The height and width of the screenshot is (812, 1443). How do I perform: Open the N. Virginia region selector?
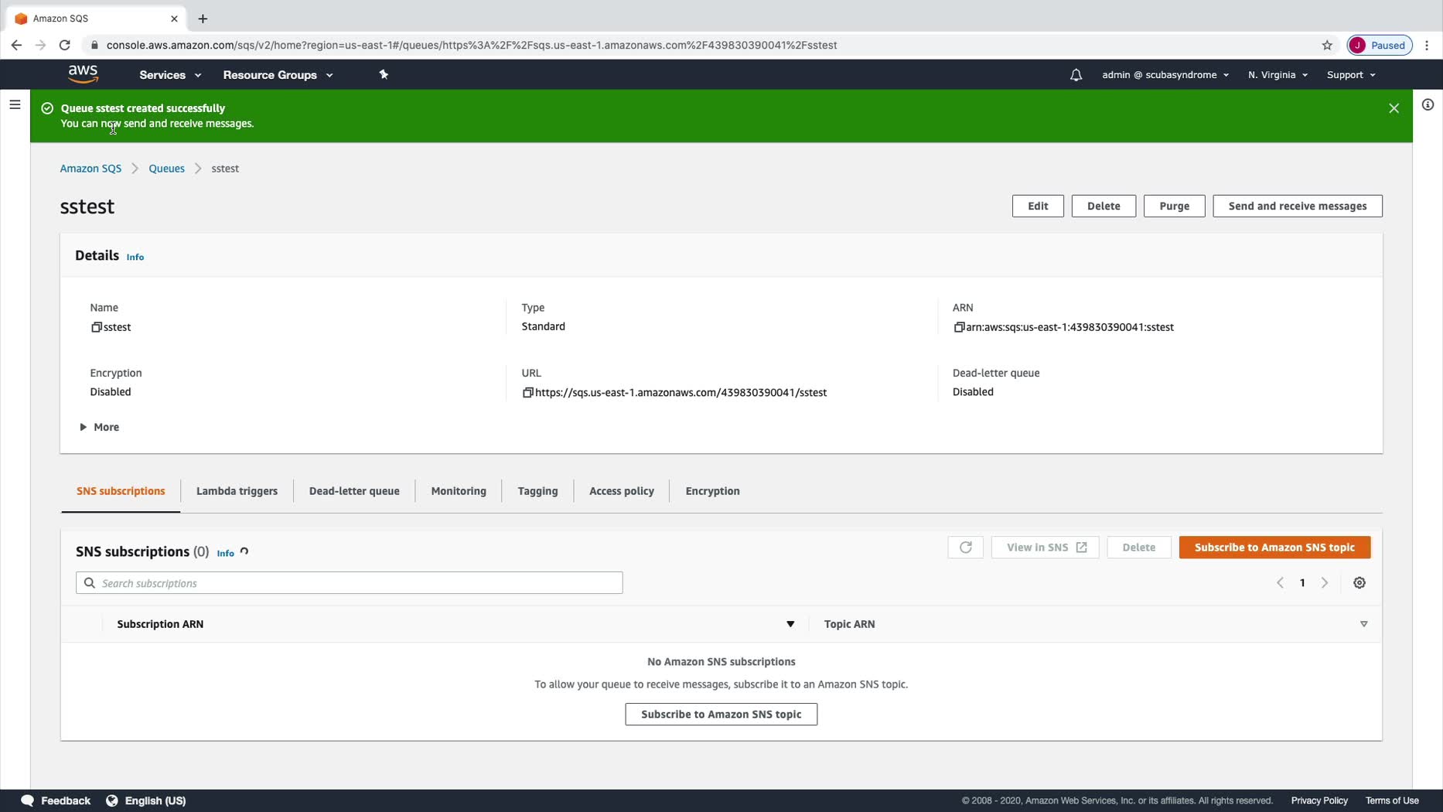1278,75
